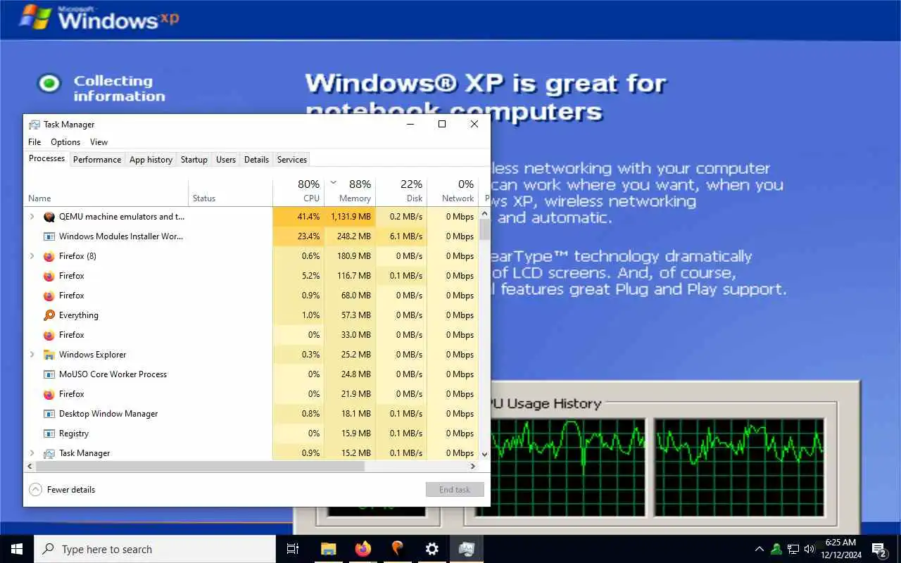The image size is (901, 563).
Task: Click the scroll left arrow in Task Manager
Action: (x=30, y=467)
